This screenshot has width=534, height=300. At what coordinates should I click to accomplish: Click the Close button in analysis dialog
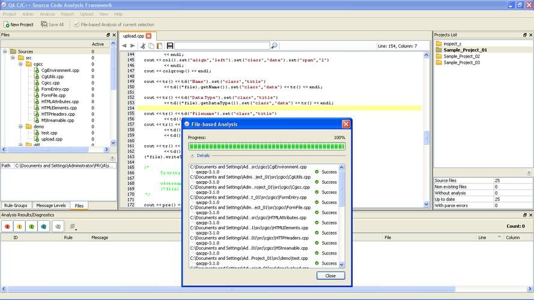(x=330, y=276)
